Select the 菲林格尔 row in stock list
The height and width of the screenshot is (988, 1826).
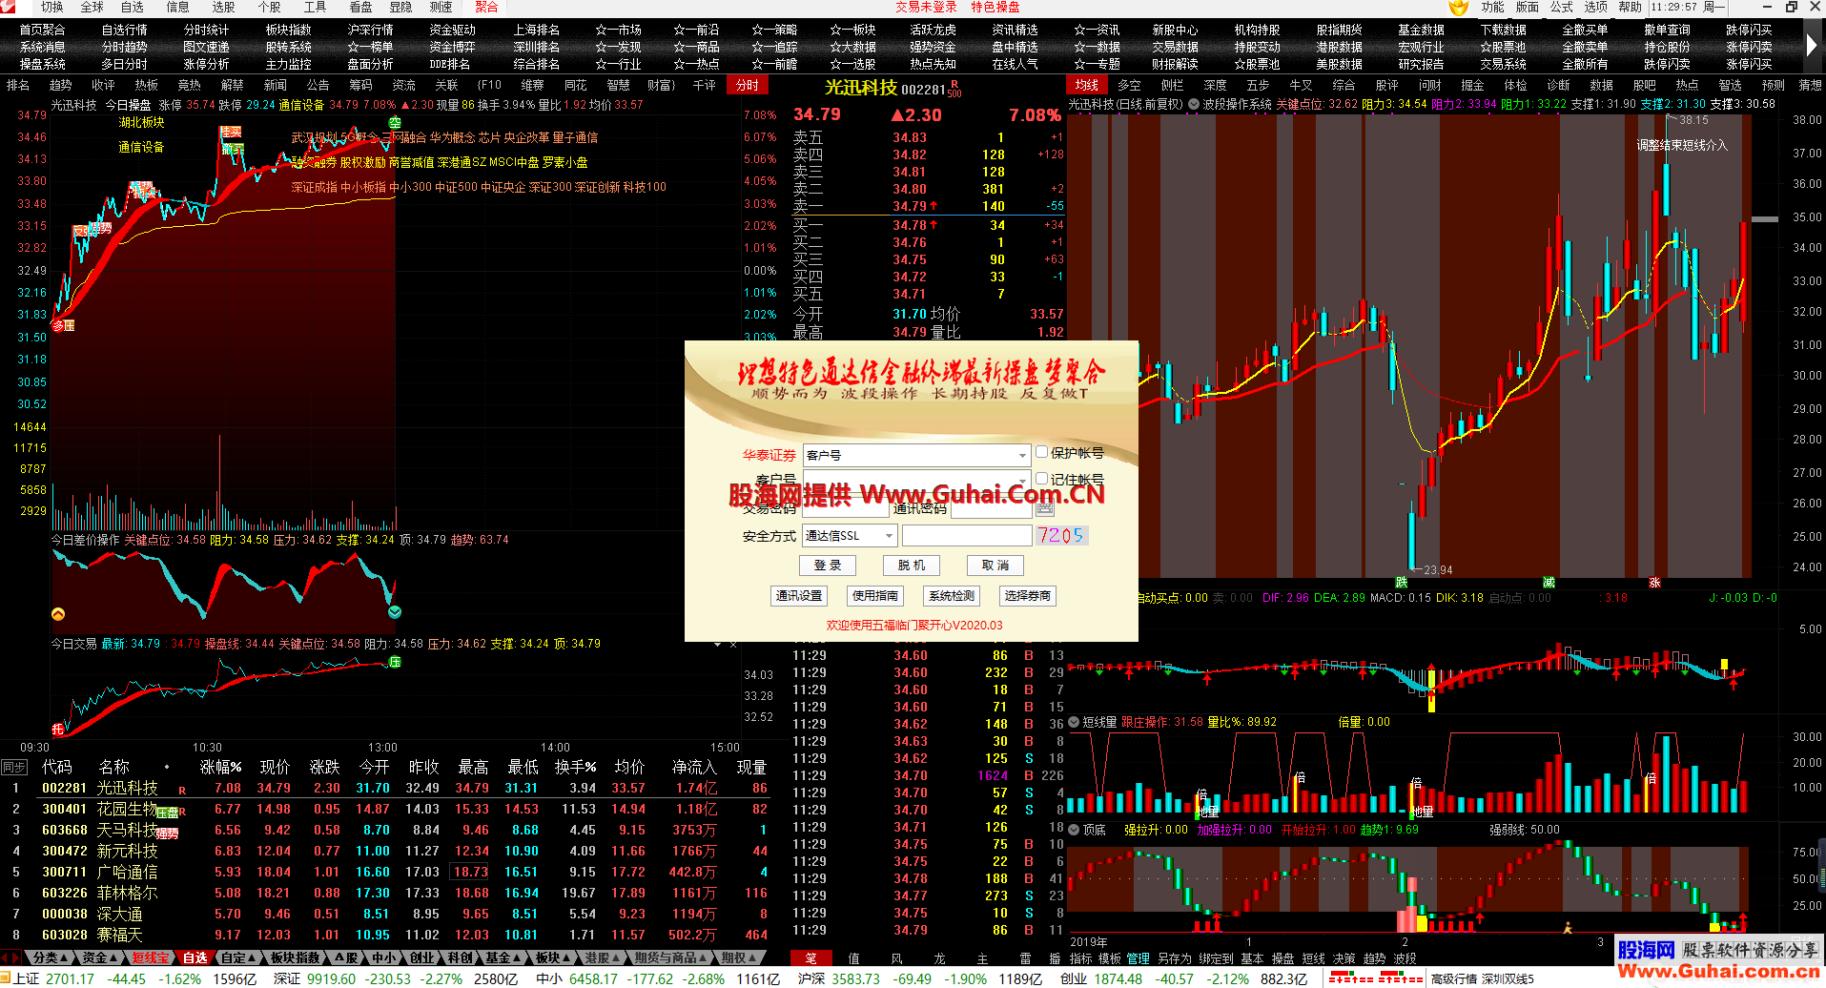[396, 894]
